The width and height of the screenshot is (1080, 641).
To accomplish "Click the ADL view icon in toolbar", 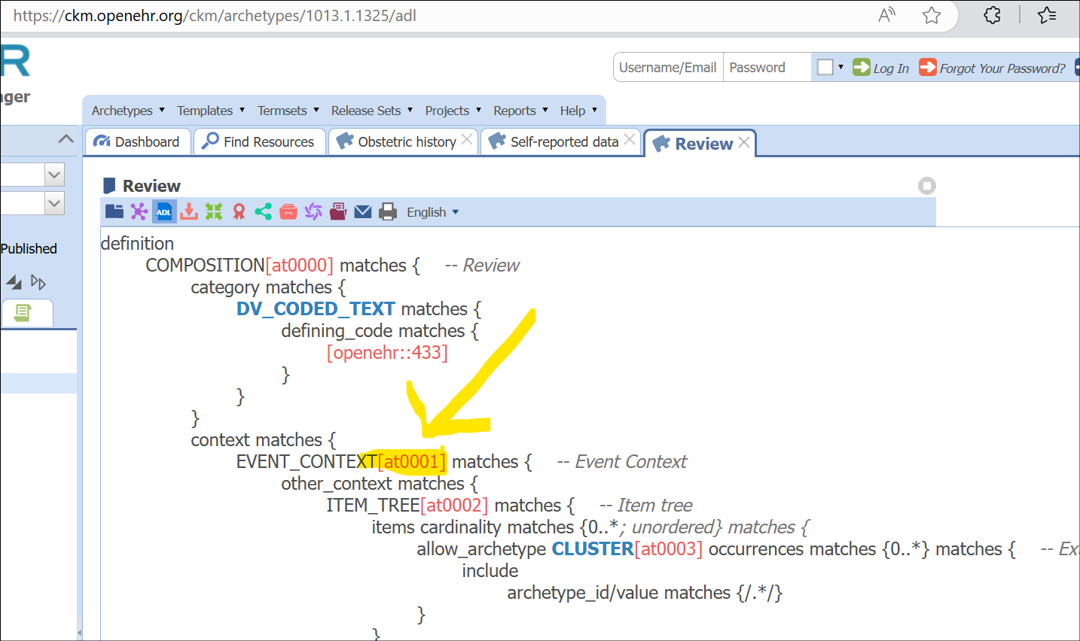I will [x=164, y=212].
